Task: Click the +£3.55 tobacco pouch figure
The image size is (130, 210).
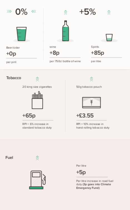Action: (x=85, y=116)
